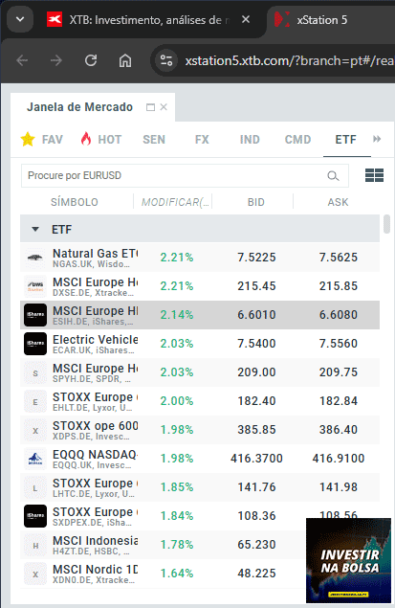Select STOXX XDPS.DE row
Screen dimensions: 395x608
point(200,430)
